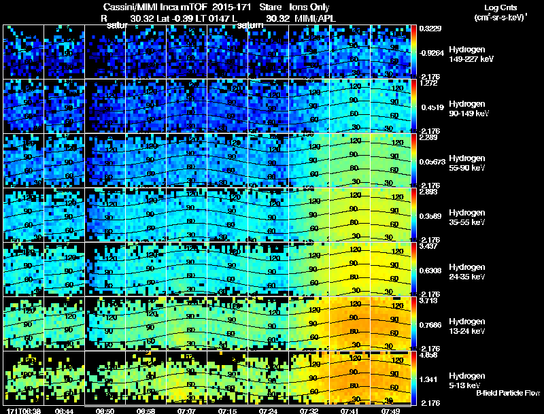544x414 pixels.
Task: Select the 171T06:38 time label
Action: point(24,411)
